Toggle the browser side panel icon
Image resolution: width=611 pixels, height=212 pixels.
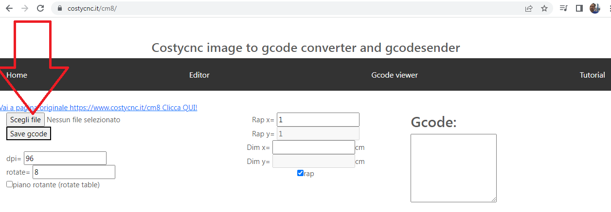tap(579, 8)
